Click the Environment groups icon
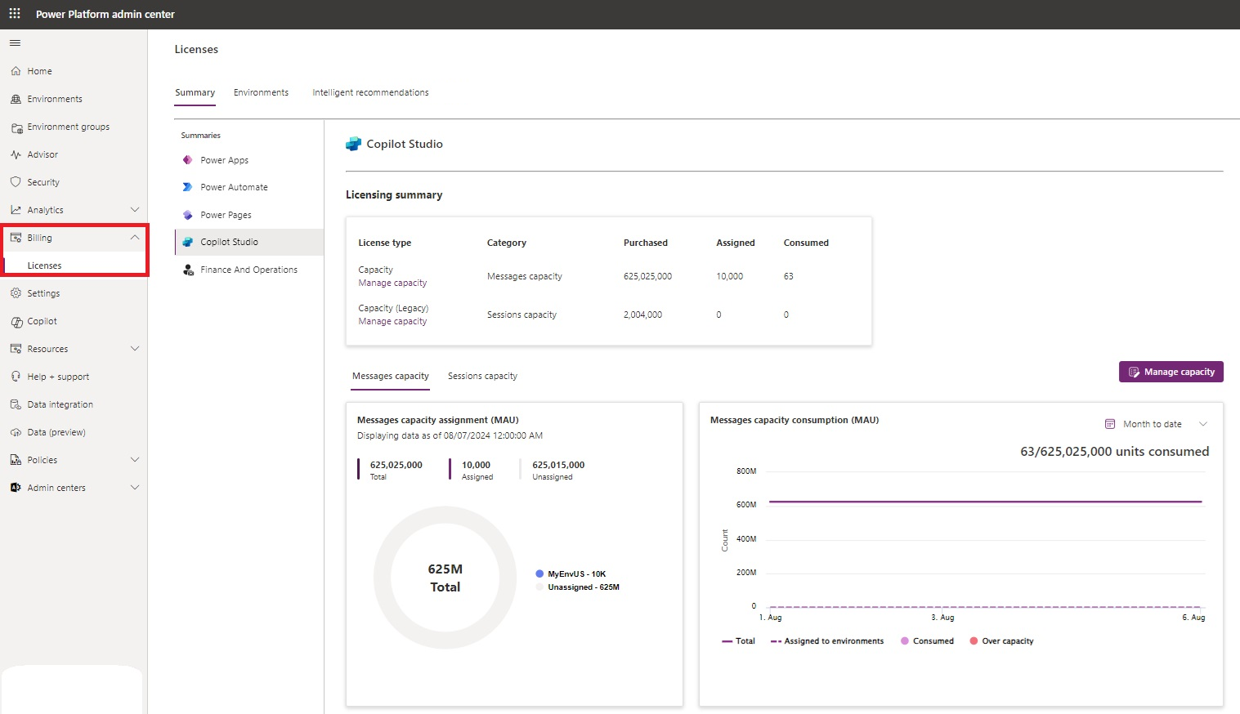Viewport: 1240px width, 714px height. pos(16,127)
